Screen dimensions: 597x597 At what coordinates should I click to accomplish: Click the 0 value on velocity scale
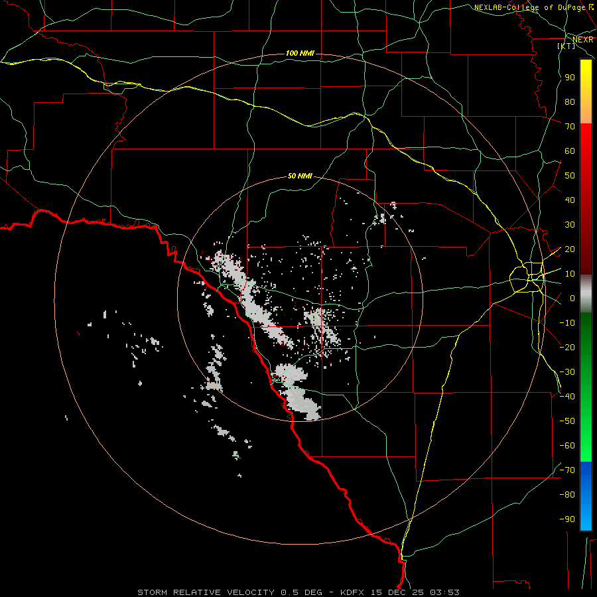tap(572, 298)
